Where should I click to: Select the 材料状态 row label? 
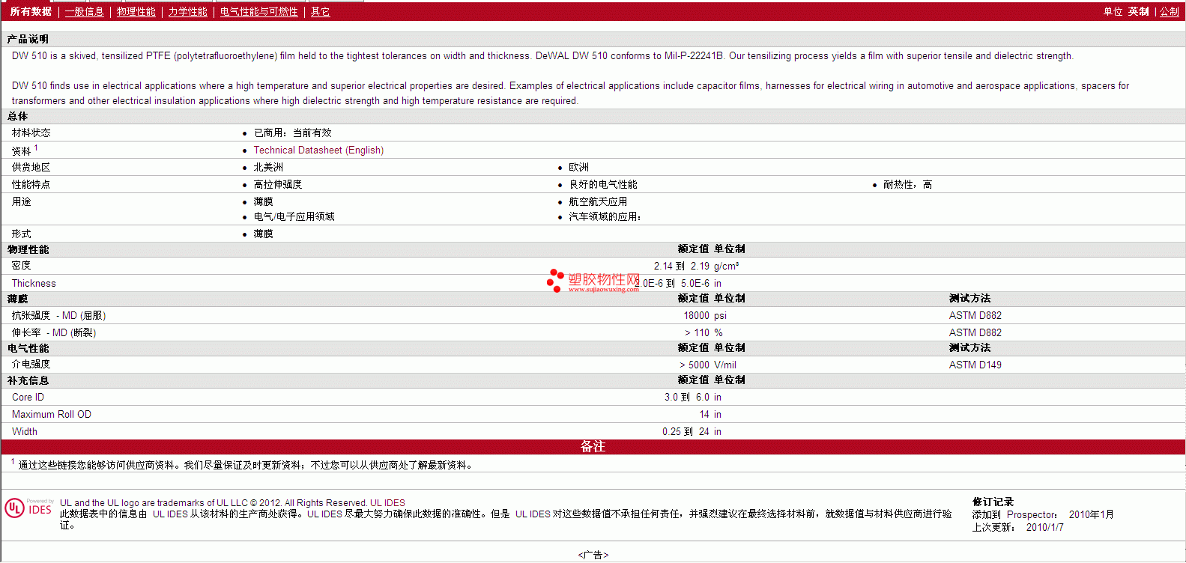pos(31,133)
